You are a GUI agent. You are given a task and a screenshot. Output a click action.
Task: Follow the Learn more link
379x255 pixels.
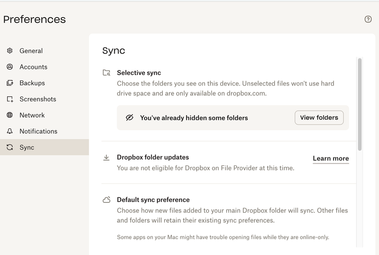coord(331,158)
